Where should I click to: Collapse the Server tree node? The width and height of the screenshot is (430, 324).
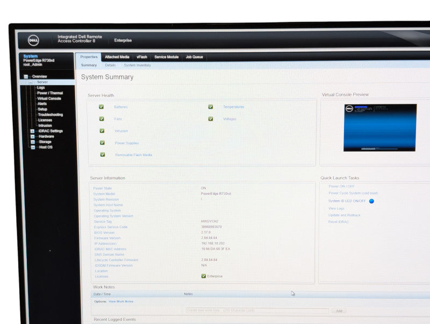(31, 82)
